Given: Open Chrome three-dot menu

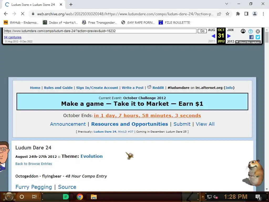Looking at the screenshot, I should (263, 14).
